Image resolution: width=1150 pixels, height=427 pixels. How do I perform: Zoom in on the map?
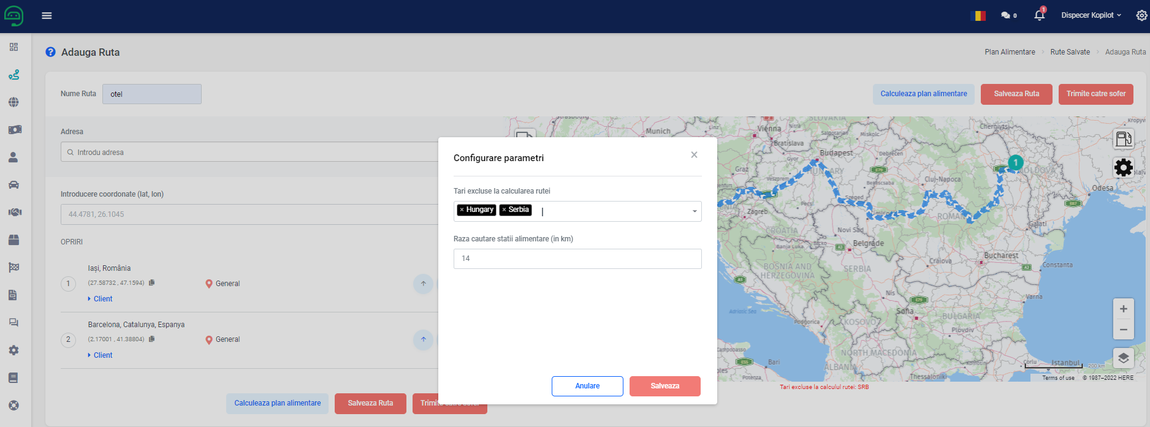pyautogui.click(x=1123, y=309)
